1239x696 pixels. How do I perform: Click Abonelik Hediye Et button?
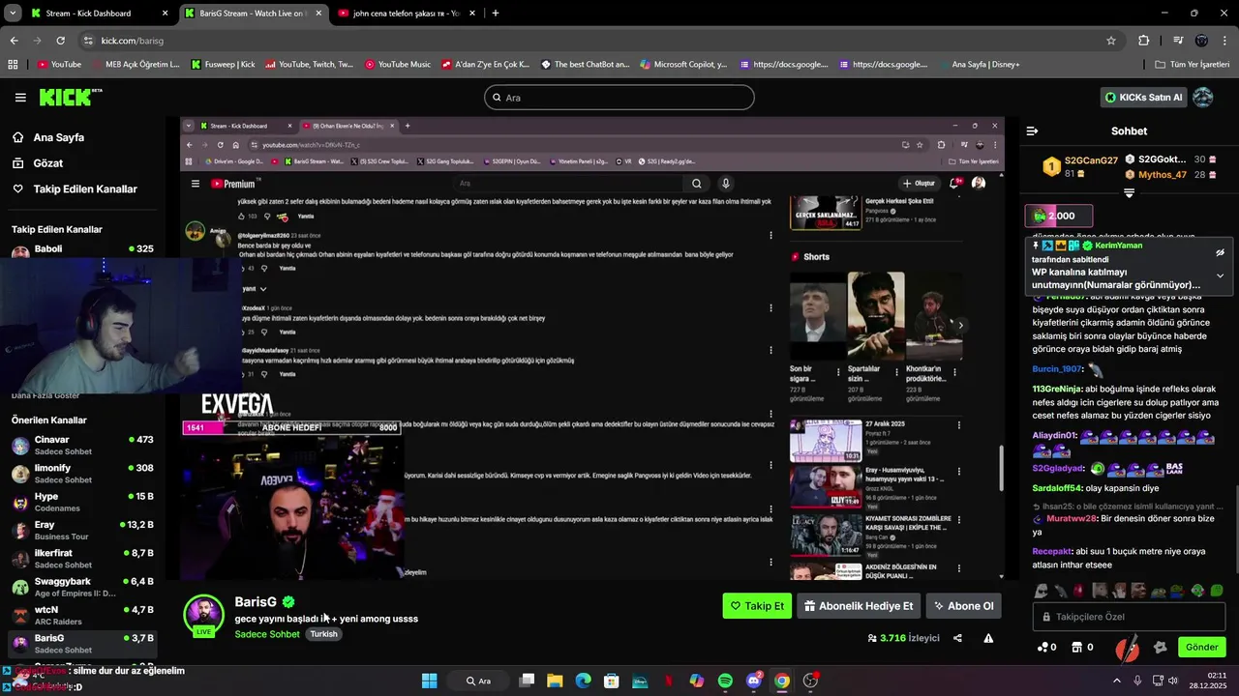858,606
